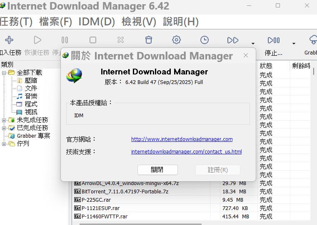Click the start queue fast-forward icon

233,40
